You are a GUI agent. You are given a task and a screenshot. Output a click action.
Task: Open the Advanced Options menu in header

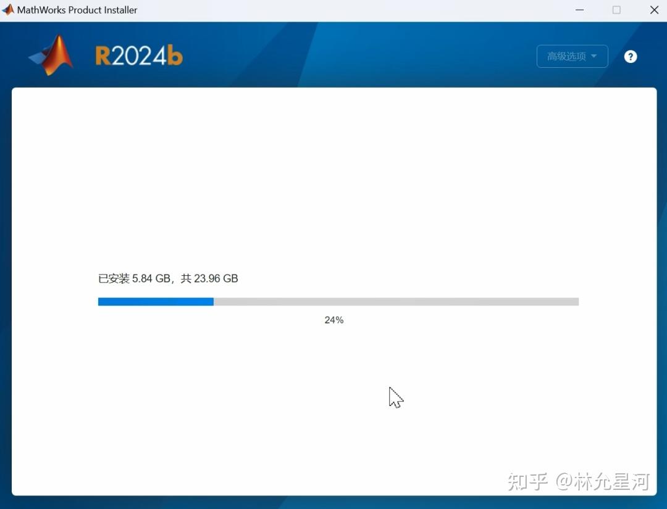[571, 56]
